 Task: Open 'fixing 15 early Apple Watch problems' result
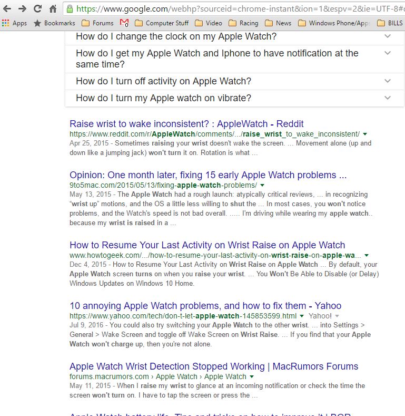click(208, 175)
